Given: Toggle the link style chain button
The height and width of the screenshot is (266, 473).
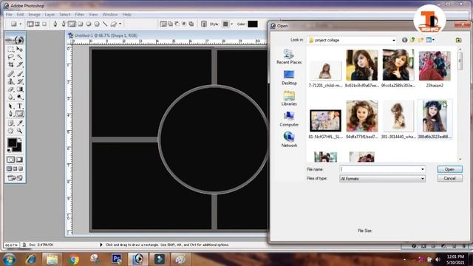Looking at the screenshot, I should pos(204,24).
